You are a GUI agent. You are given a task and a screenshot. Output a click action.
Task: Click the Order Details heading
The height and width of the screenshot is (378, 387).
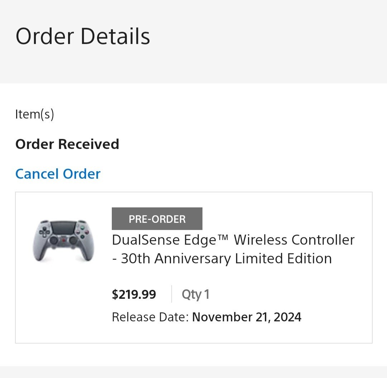[83, 36]
